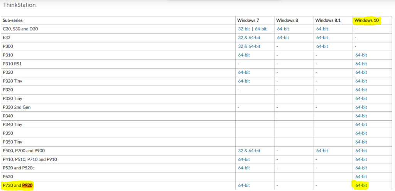Image resolution: width=395 pixels, height=191 pixels.
Task: Select the P520 and P520c row label
Action: pos(19,168)
